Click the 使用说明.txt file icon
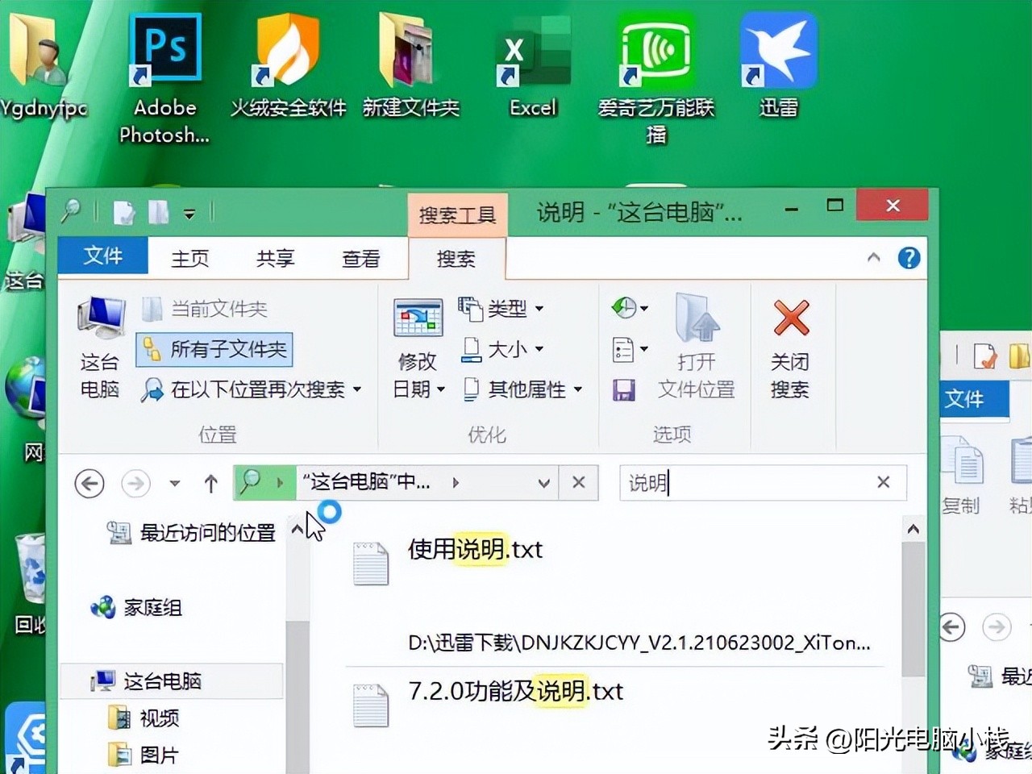This screenshot has height=774, width=1032. coord(371,563)
